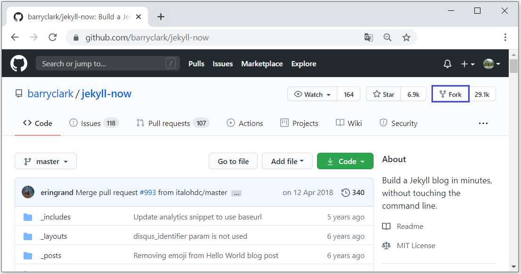Click the GitHub Octocat logo in header

[x=19, y=63]
